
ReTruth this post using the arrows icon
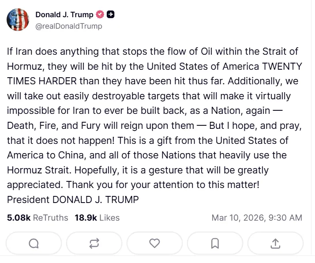click(x=94, y=243)
